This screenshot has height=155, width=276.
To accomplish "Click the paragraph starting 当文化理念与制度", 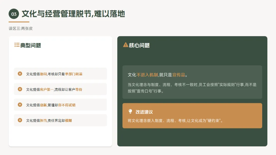I will 192,88.
